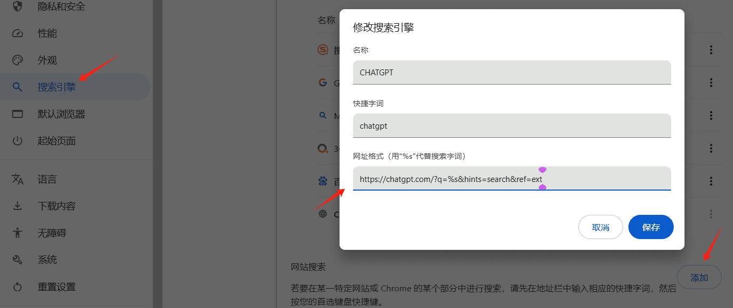The height and width of the screenshot is (308, 733).
Task: Click the ChatGPT search engine favicon
Action: tap(323, 214)
